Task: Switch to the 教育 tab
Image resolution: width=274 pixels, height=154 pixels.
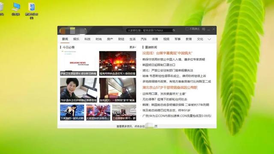Action: pos(189,39)
